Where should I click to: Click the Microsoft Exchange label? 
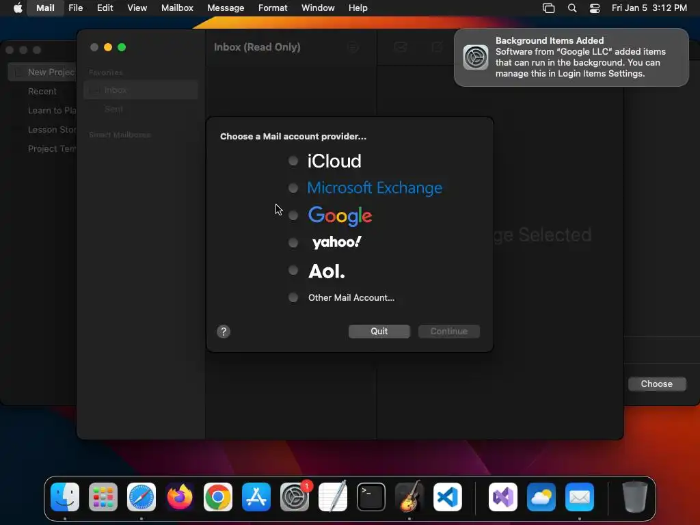[375, 188]
